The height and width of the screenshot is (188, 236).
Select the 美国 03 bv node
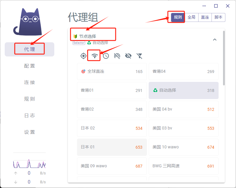183,128
